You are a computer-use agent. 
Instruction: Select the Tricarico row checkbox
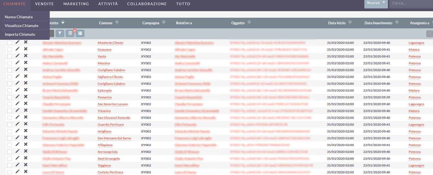pos(10,111)
